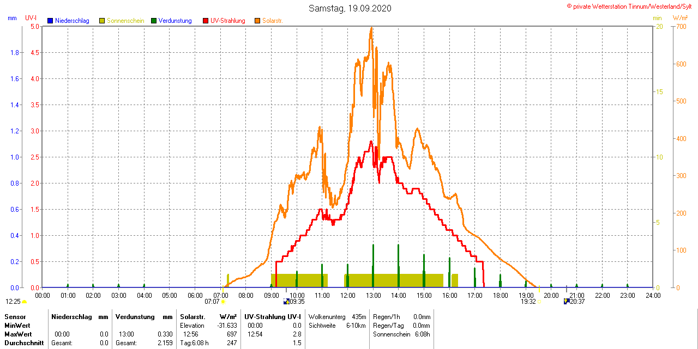Click the moonrise icon beside 09:35

point(286,301)
